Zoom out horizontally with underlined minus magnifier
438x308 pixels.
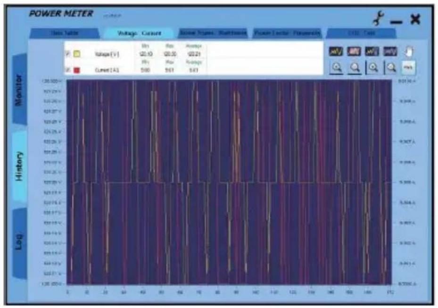tap(355, 67)
